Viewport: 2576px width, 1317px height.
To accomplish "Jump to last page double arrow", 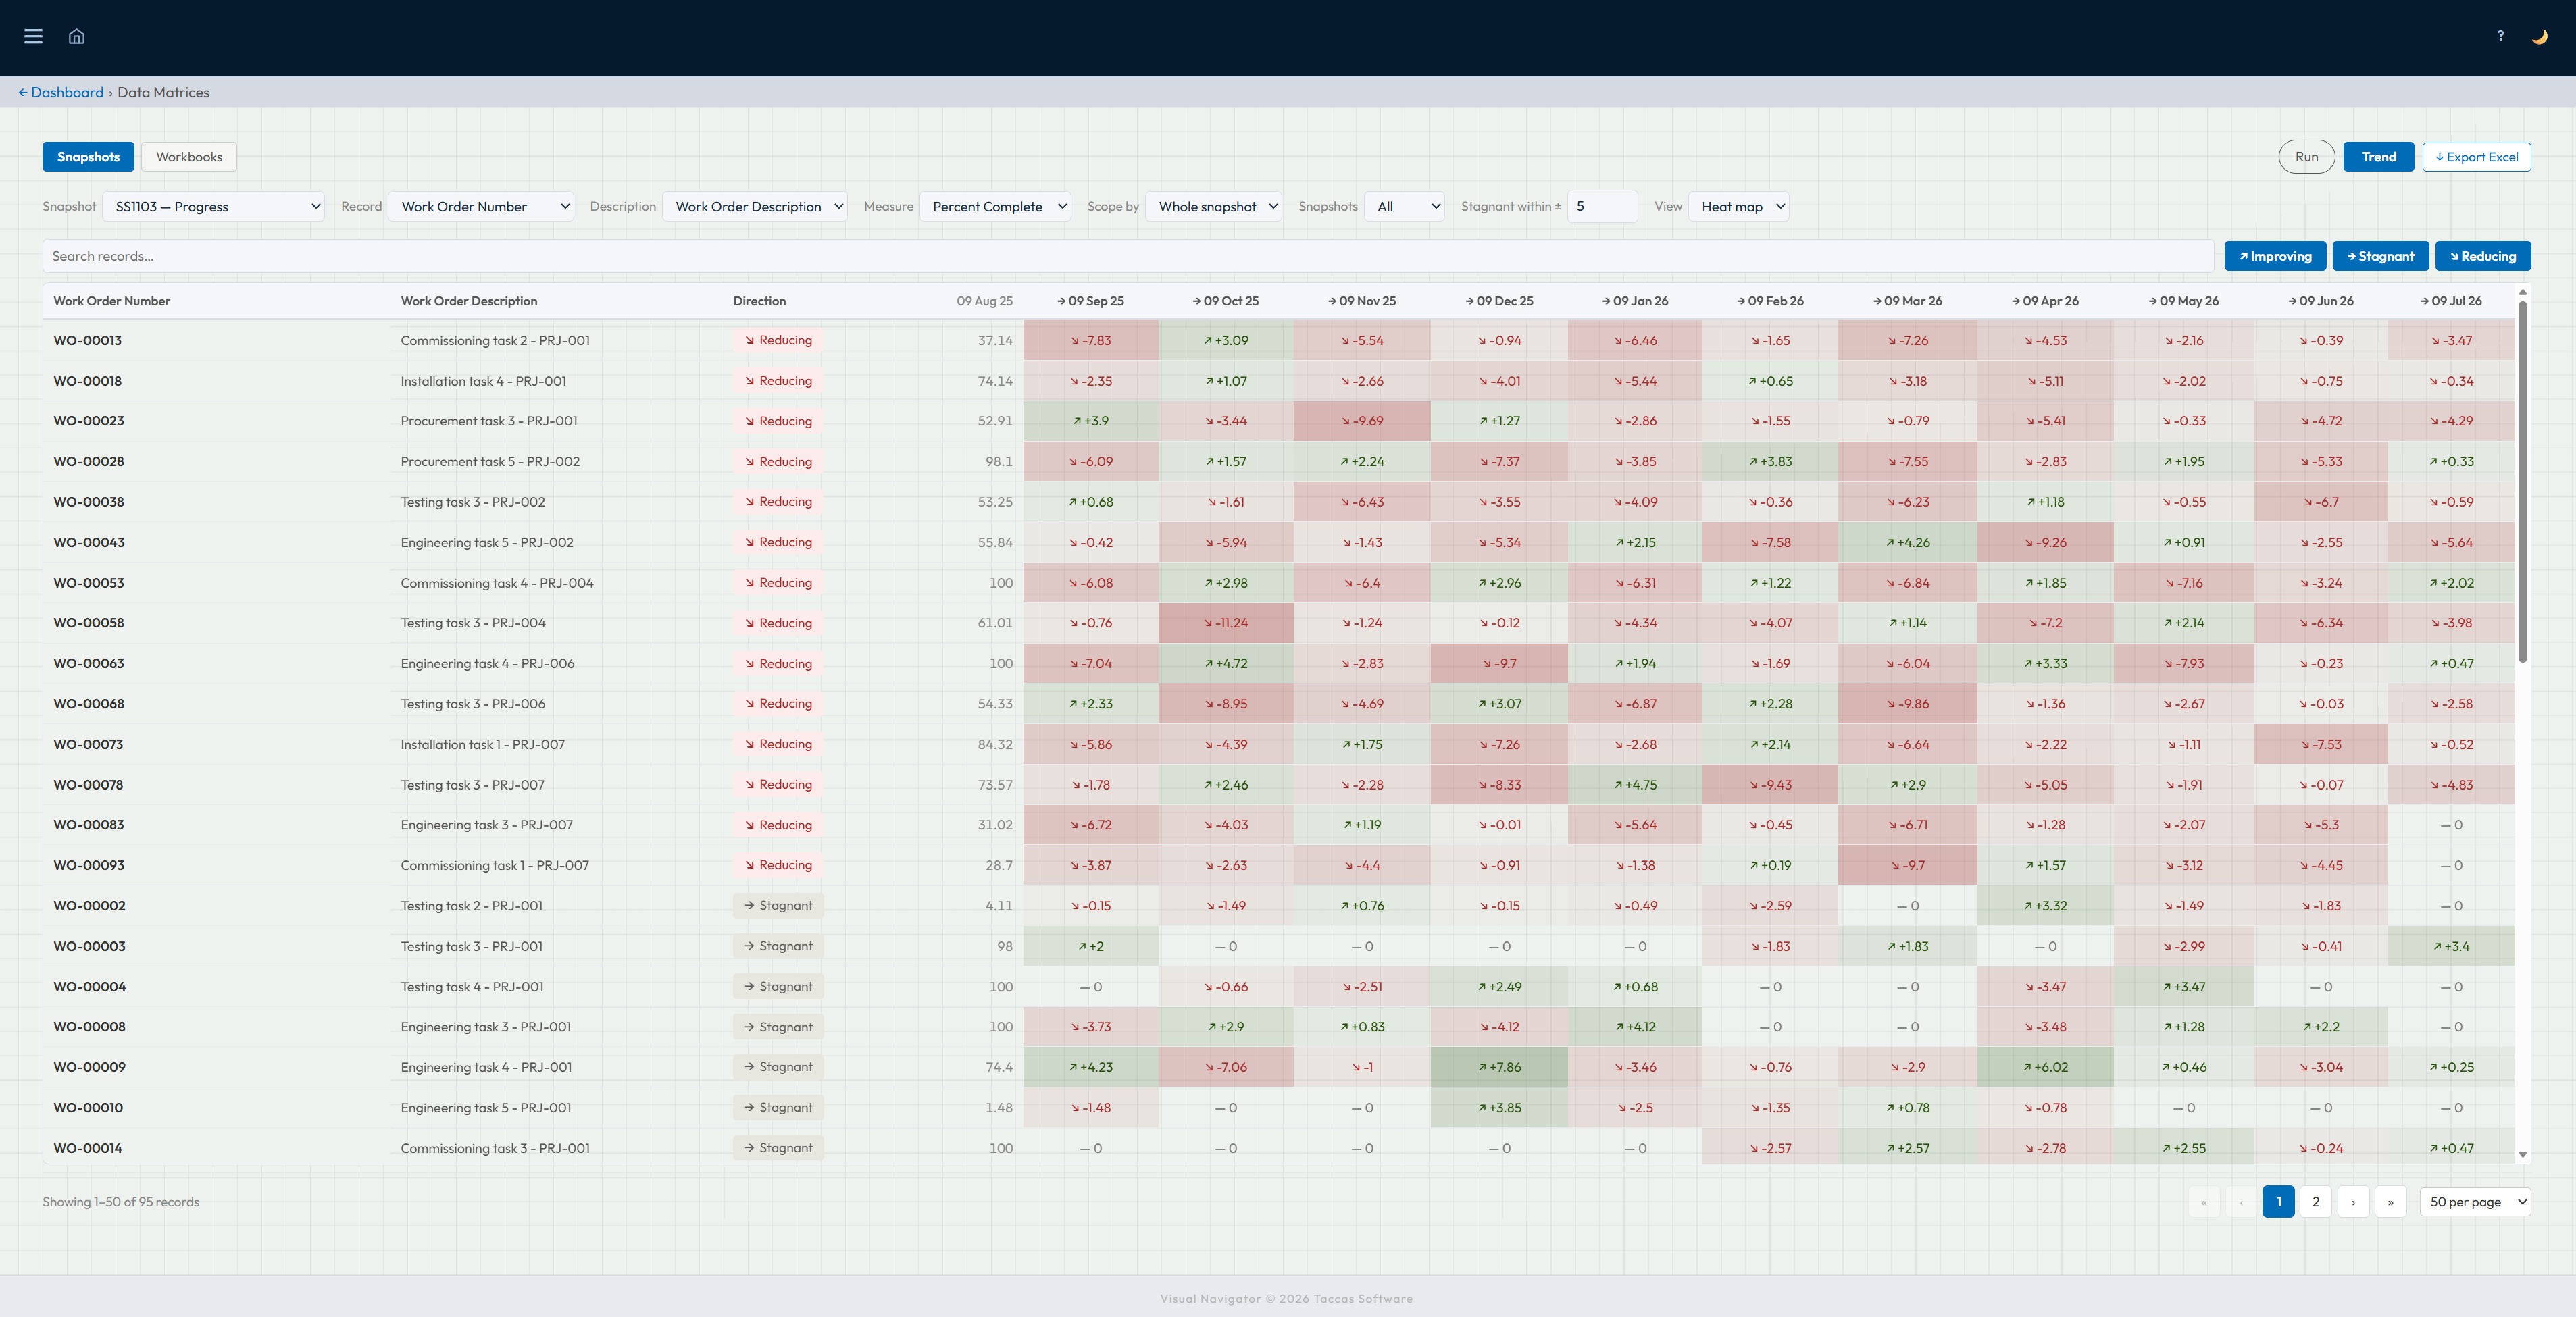I will (2390, 1202).
